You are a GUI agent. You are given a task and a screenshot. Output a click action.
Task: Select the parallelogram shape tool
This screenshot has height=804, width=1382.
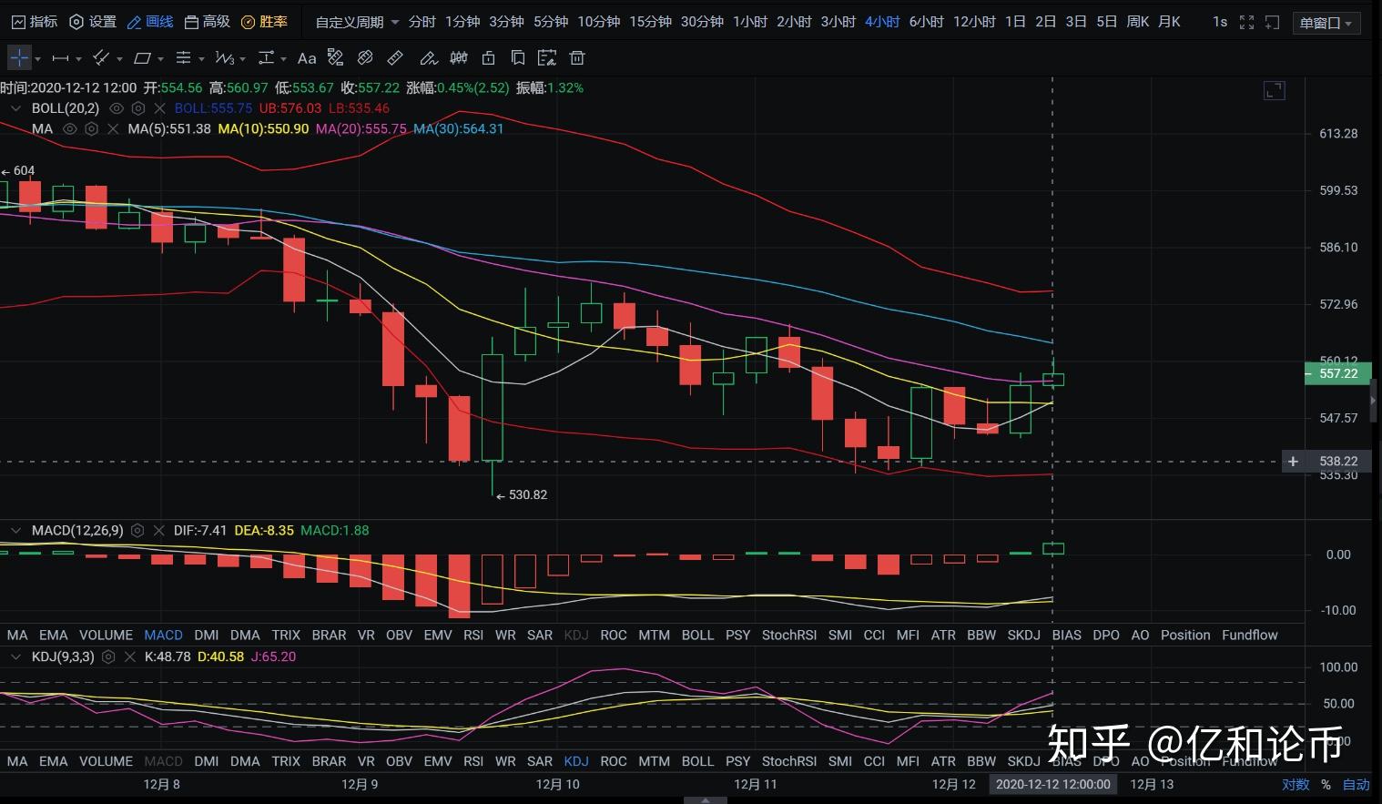142,58
